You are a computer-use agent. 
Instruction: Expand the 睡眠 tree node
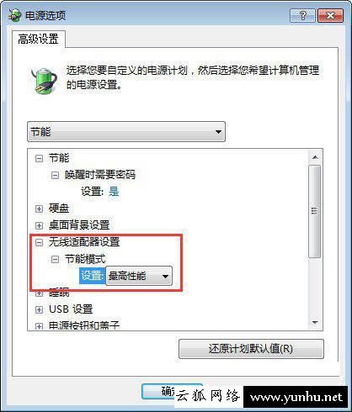[x=39, y=293]
